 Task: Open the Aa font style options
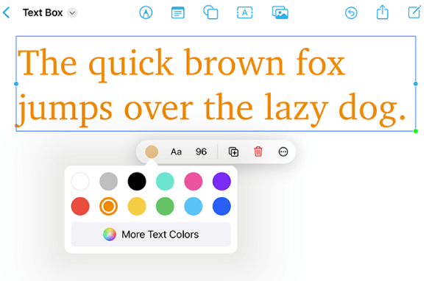pyautogui.click(x=176, y=152)
